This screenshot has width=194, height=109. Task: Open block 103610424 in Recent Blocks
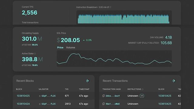(23, 104)
